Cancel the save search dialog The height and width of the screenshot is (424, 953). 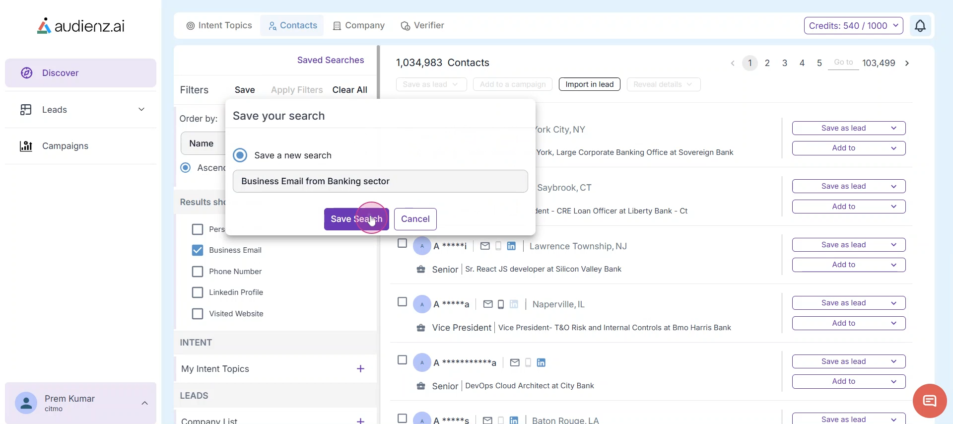click(x=415, y=219)
